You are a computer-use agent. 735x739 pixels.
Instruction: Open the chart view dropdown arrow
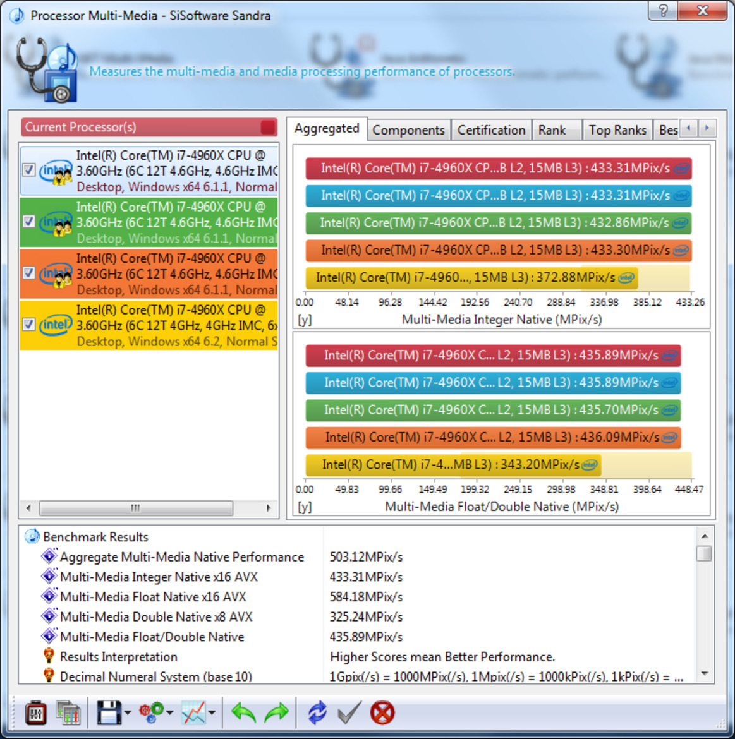(x=212, y=713)
